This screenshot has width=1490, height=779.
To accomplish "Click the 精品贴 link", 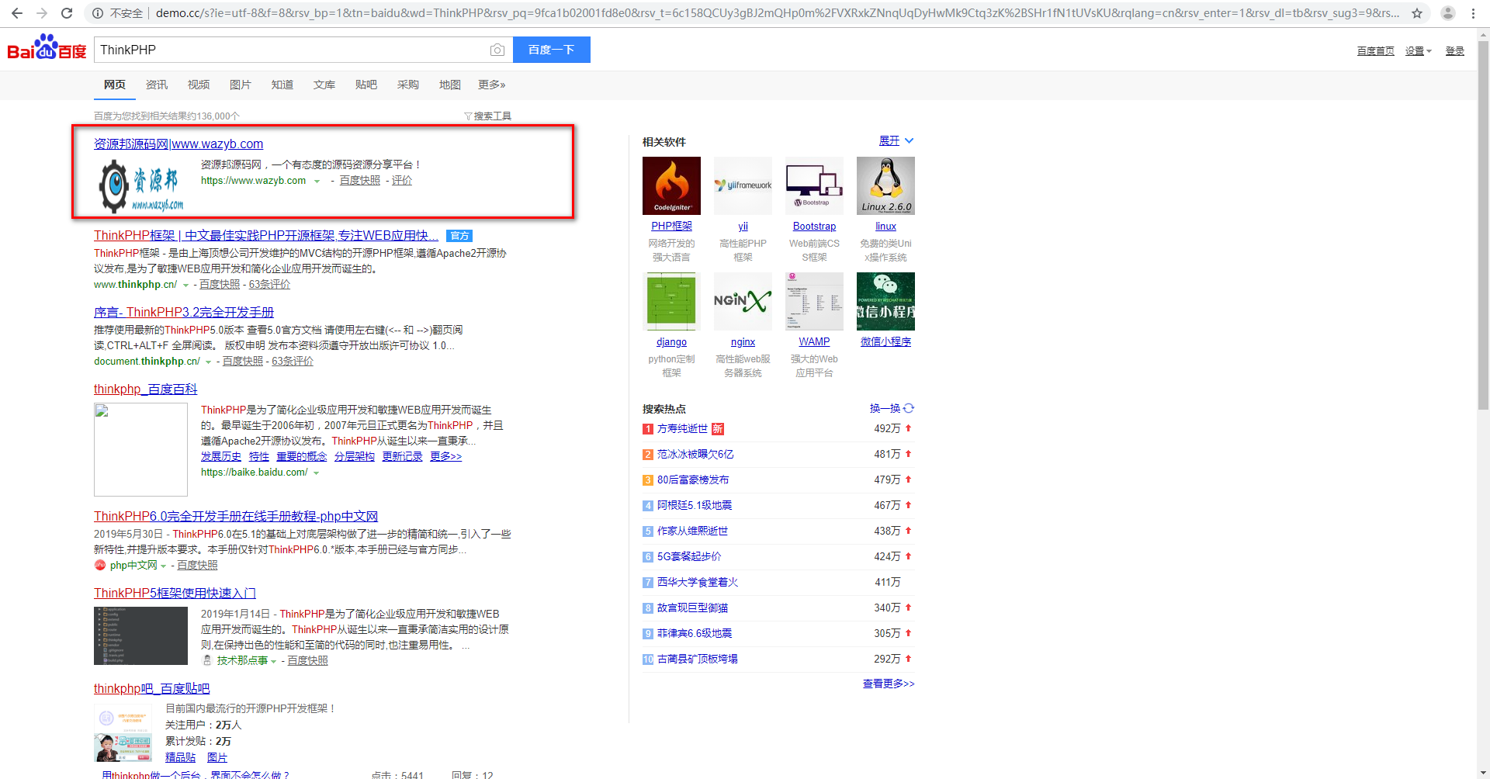I will click(180, 757).
